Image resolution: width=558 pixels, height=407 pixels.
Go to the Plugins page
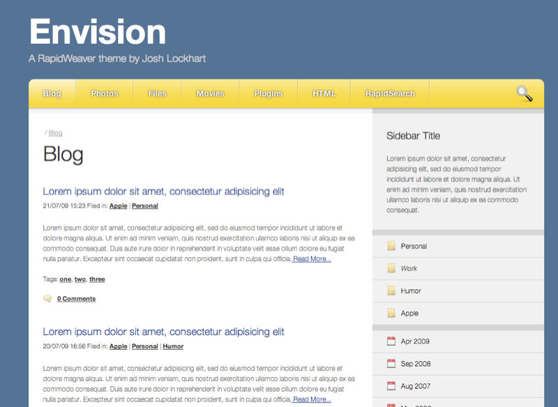tap(268, 94)
